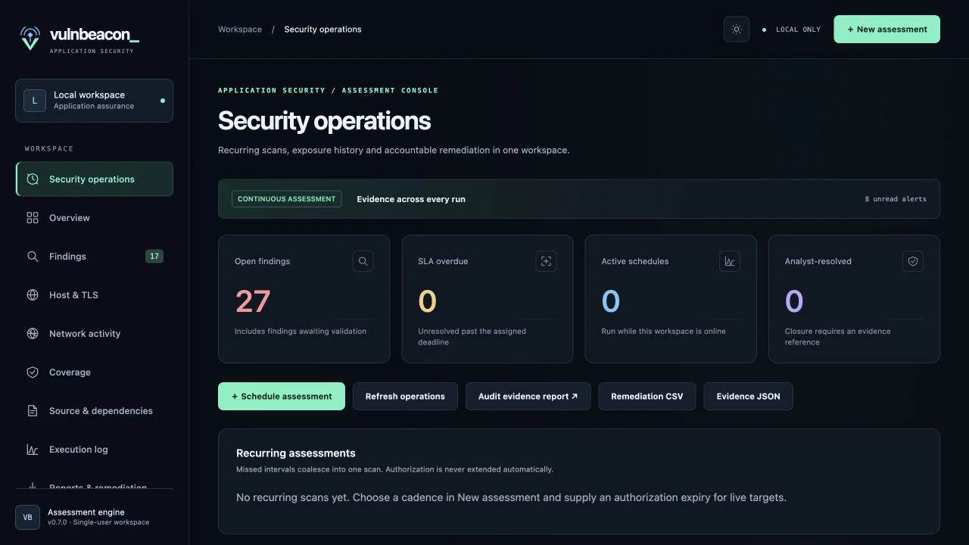Open Host & TLS page

pos(95,295)
